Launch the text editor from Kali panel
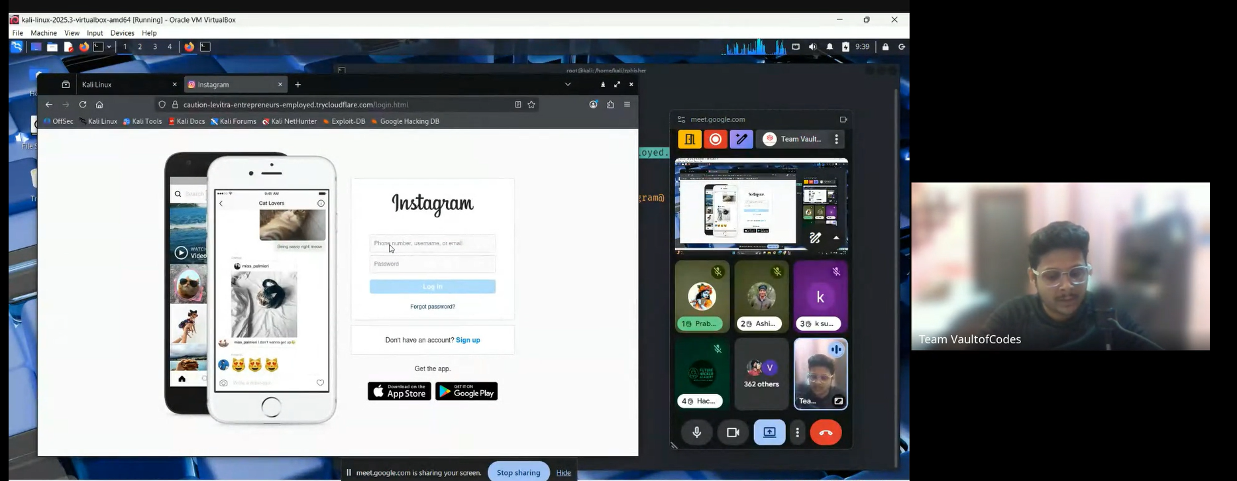The height and width of the screenshot is (481, 1237). [x=68, y=47]
